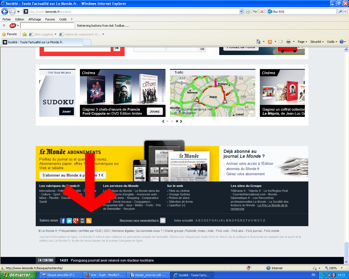The height and width of the screenshot is (279, 349).
Task: Open Voir tous les jeux link
Action: click(x=59, y=72)
